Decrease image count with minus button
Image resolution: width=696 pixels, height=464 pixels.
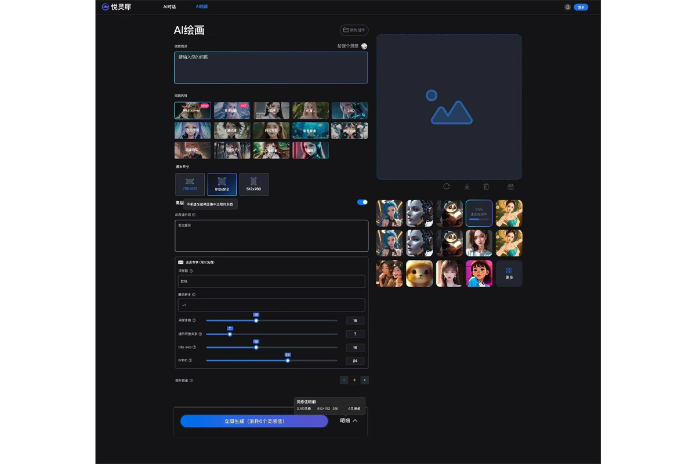344,380
